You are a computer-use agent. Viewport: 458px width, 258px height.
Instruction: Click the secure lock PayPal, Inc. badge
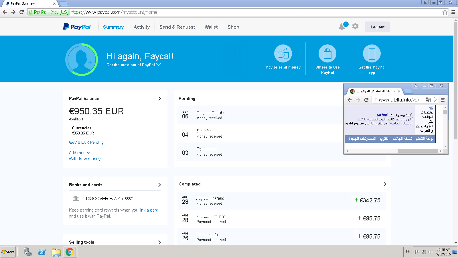point(49,12)
